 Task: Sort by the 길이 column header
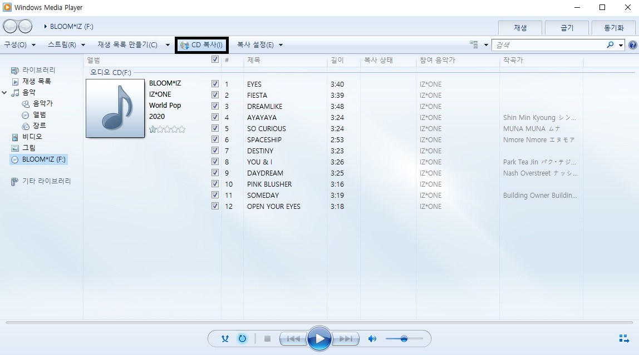(x=343, y=60)
